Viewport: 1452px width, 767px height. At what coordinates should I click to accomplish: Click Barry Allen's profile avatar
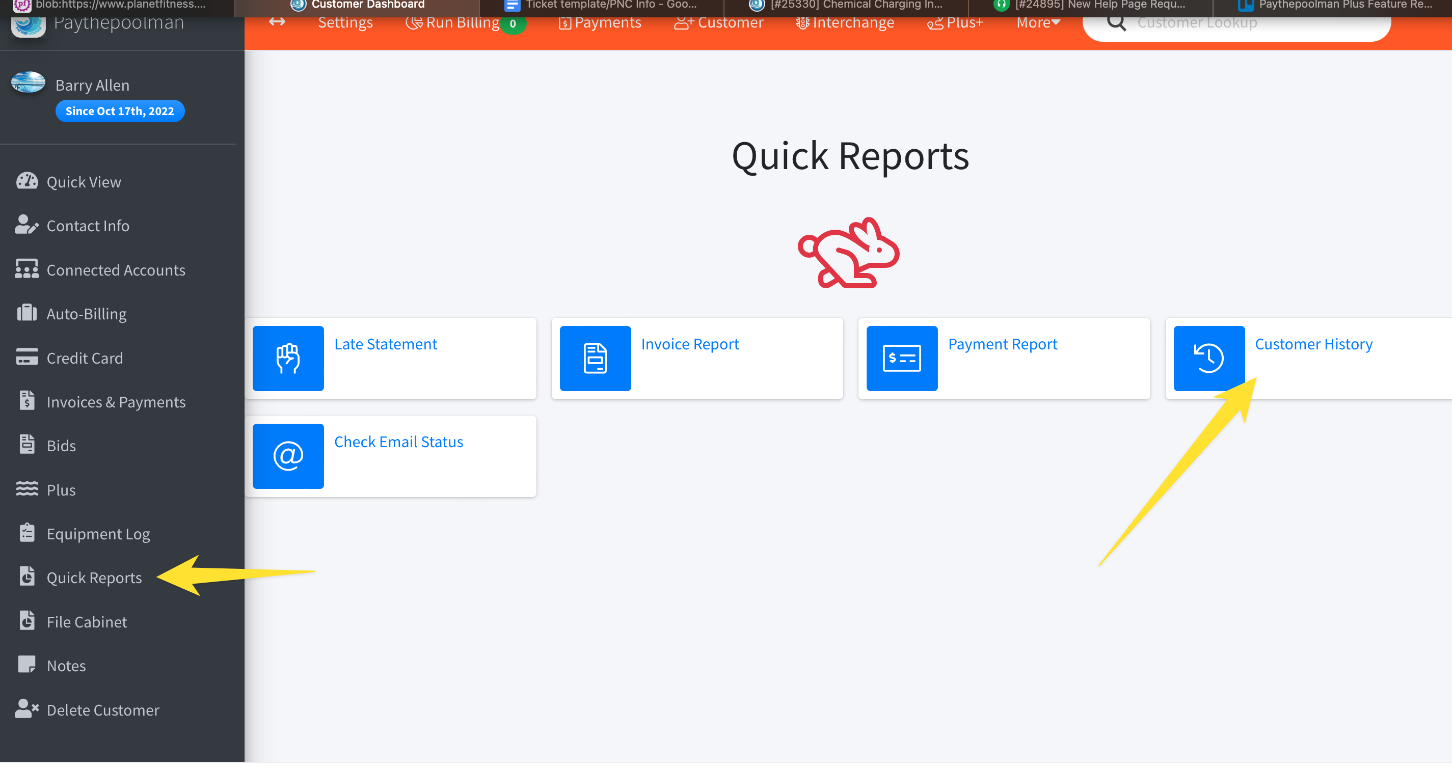[x=28, y=83]
